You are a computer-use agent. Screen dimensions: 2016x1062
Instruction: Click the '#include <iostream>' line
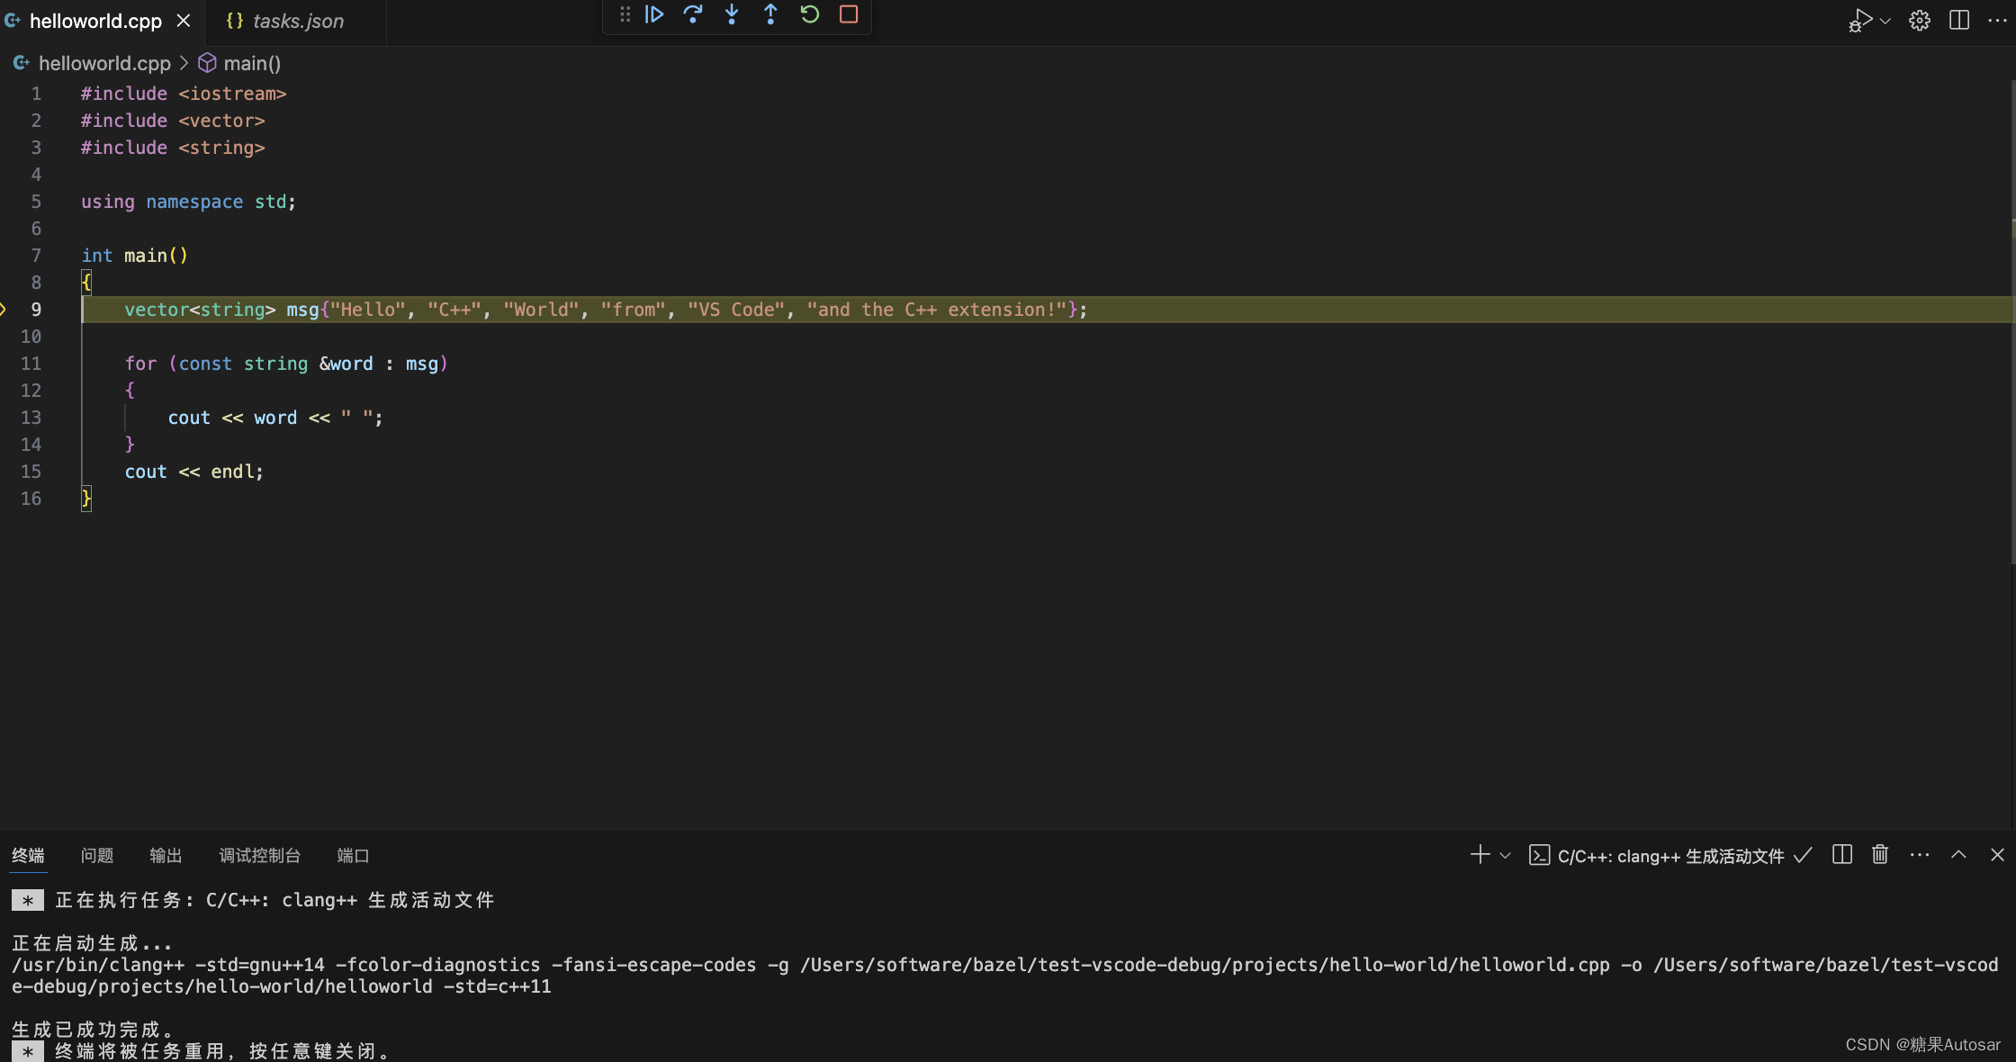pyautogui.click(x=184, y=94)
